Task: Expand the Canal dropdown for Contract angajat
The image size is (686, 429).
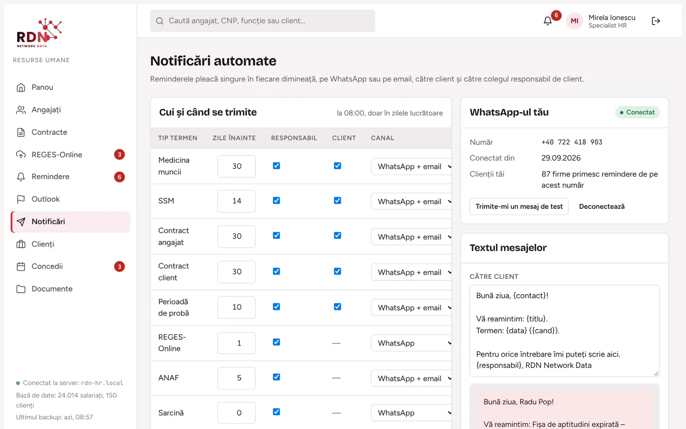Action: pyautogui.click(x=412, y=237)
